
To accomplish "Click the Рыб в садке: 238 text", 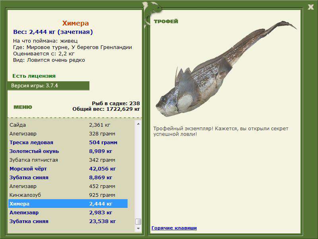I will (116, 104).
